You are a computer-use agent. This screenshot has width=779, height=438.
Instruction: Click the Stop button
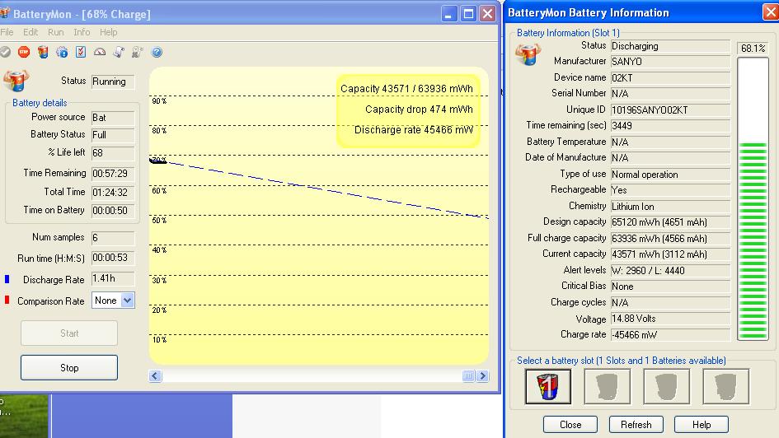point(69,367)
